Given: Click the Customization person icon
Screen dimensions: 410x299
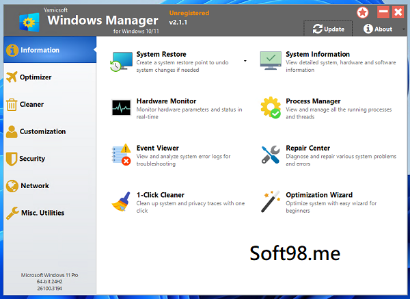Looking at the screenshot, I should click(12, 131).
